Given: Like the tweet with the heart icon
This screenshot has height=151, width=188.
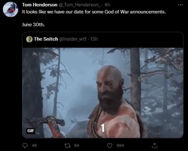Looking at the screenshot, I should pos(110,145).
